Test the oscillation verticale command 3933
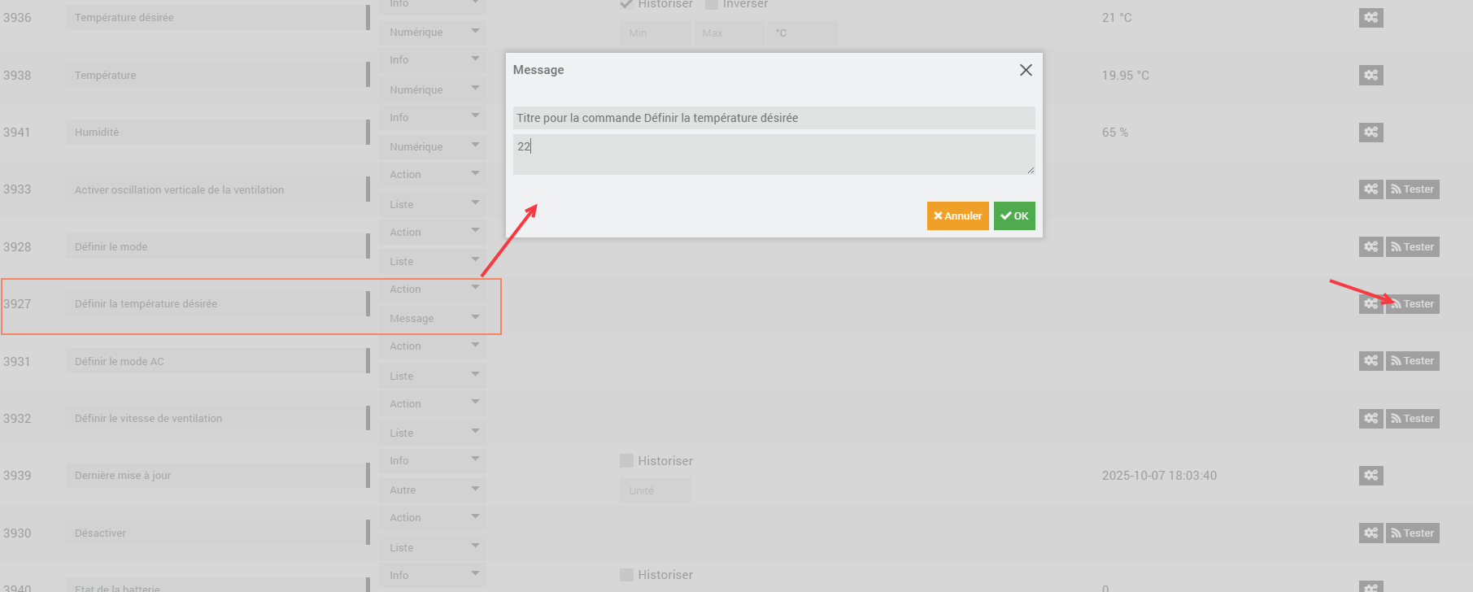The height and width of the screenshot is (592, 1473). point(1413,189)
